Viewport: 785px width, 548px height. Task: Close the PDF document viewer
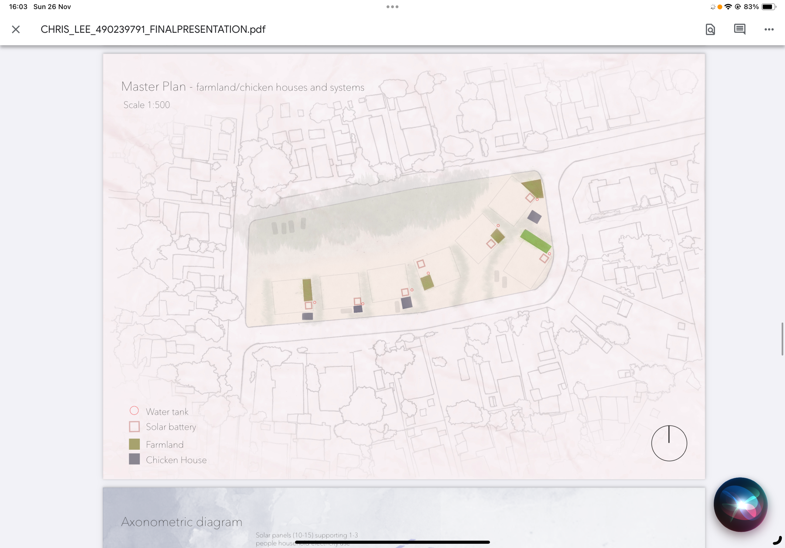pos(16,29)
